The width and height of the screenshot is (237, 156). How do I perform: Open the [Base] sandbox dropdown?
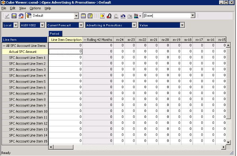tap(193, 15)
